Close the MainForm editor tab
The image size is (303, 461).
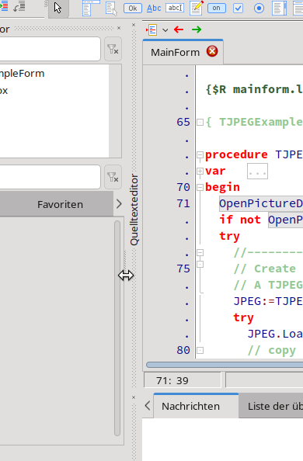click(x=212, y=51)
